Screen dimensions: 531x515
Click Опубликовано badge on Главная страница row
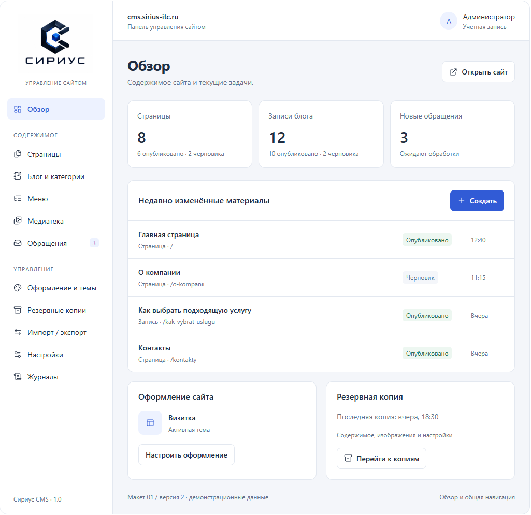tap(427, 240)
